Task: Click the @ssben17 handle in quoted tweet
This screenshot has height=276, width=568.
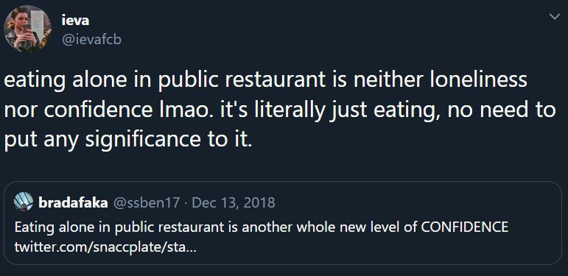Action: (147, 202)
